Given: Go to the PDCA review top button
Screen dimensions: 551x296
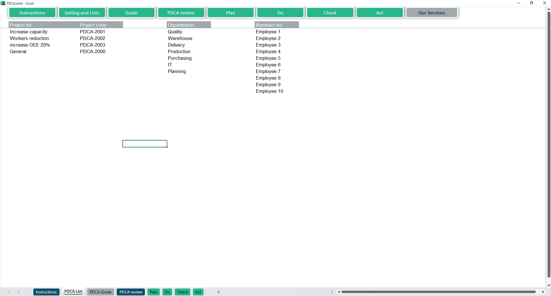Looking at the screenshot, I should pos(181,13).
